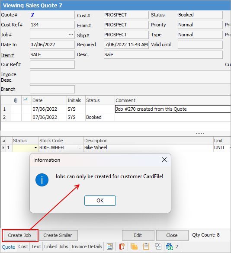The image size is (231, 253).
Task: Click the Priority field showing Normal
Action: coord(200,25)
